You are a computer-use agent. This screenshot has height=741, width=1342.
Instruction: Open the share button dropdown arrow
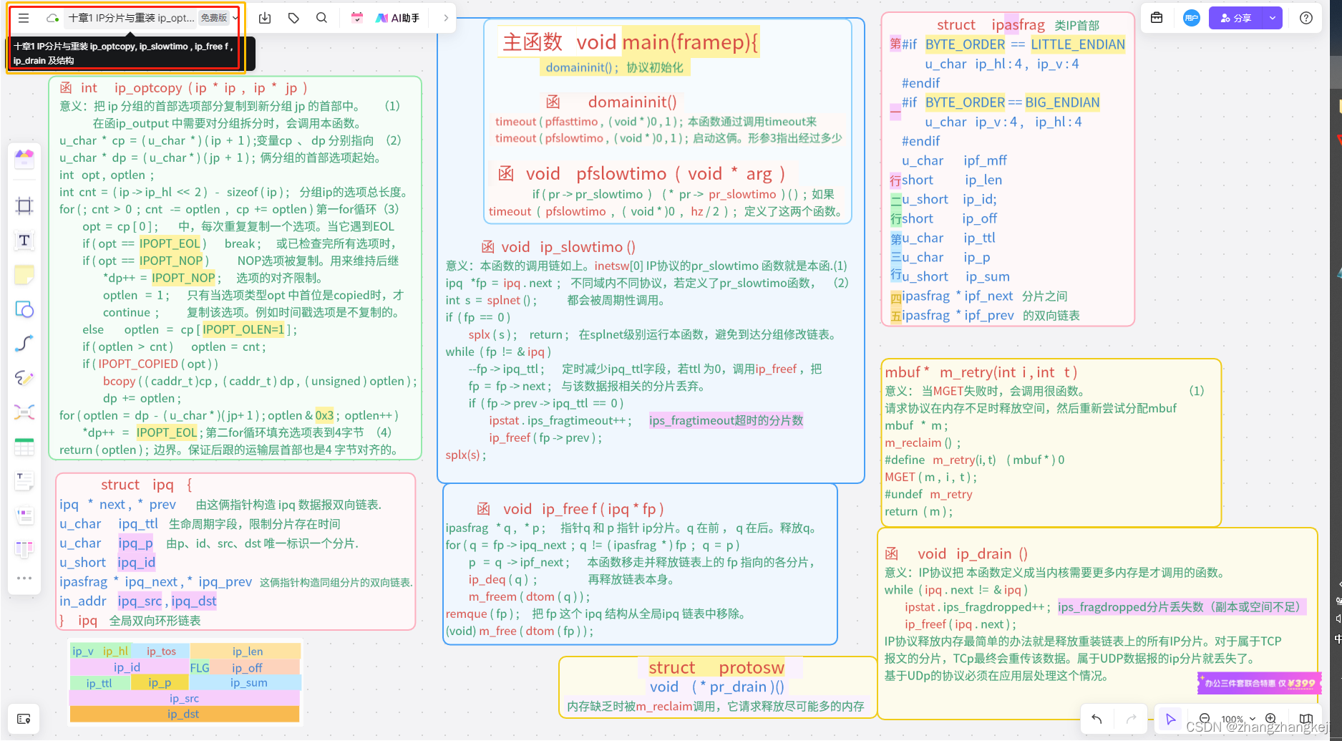tap(1273, 18)
